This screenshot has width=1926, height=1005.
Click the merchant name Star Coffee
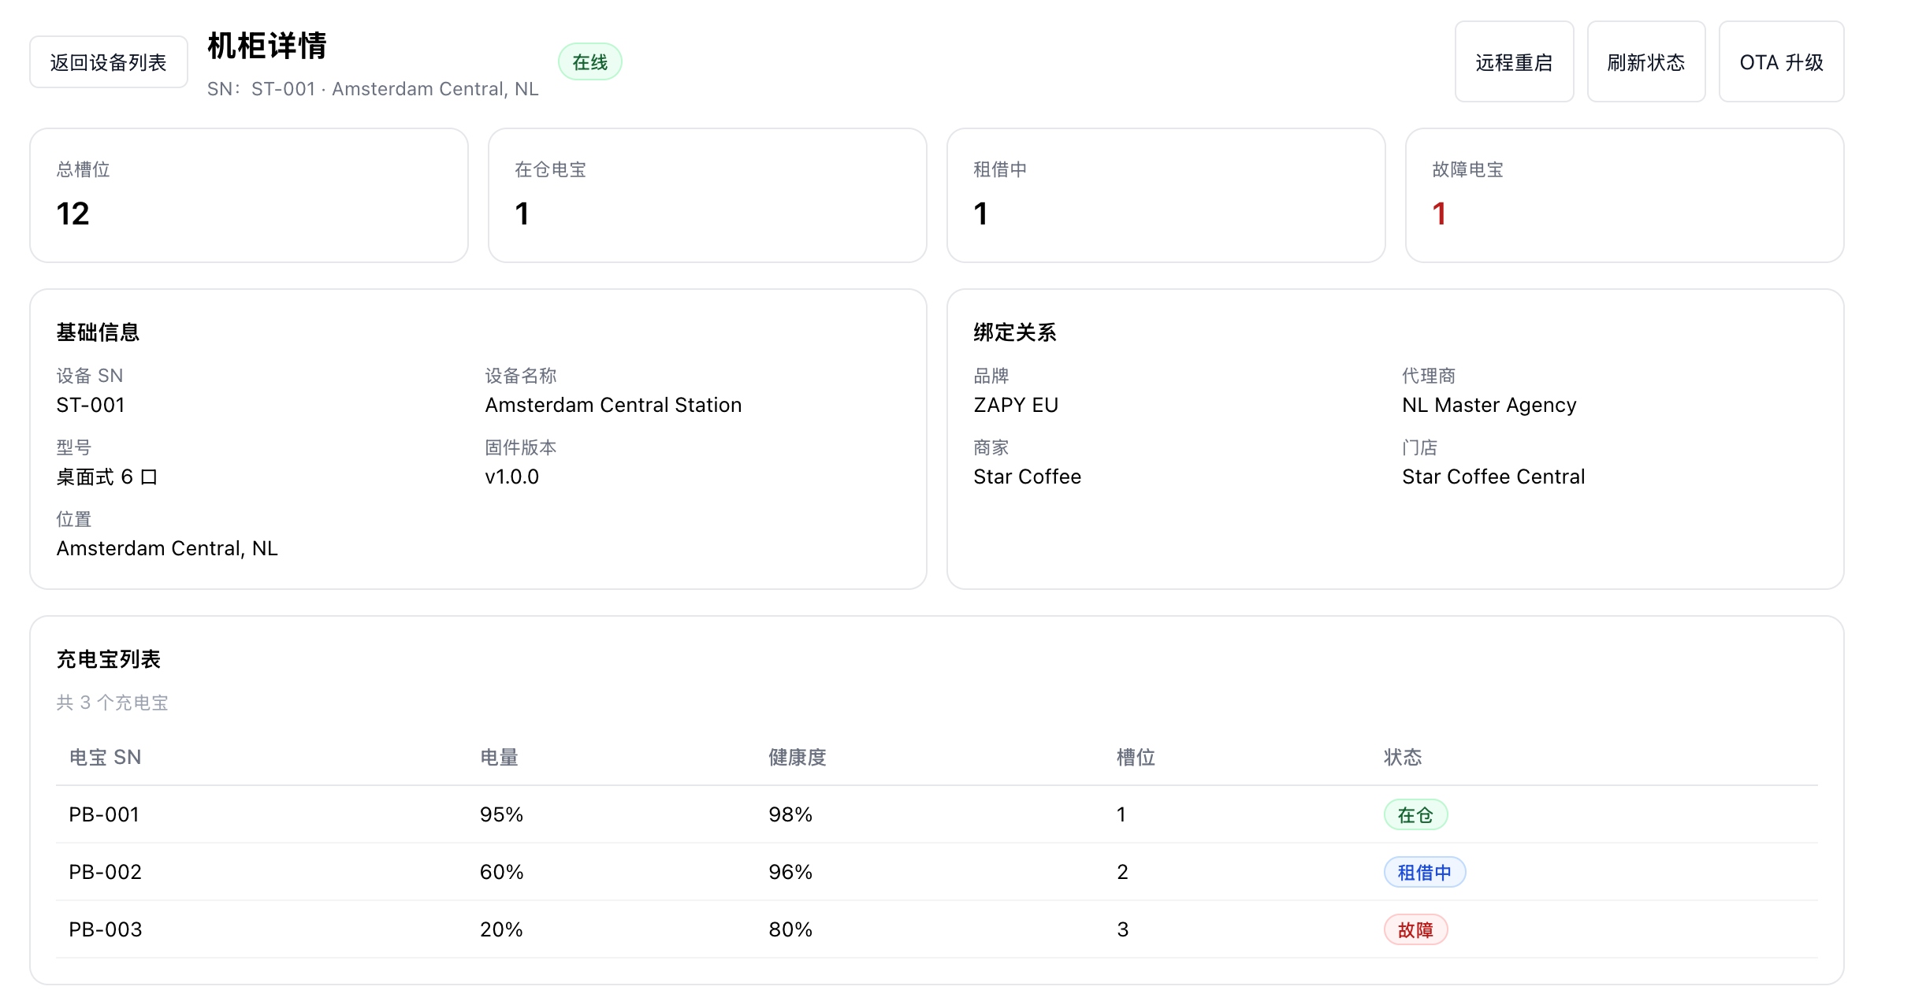pos(1026,476)
